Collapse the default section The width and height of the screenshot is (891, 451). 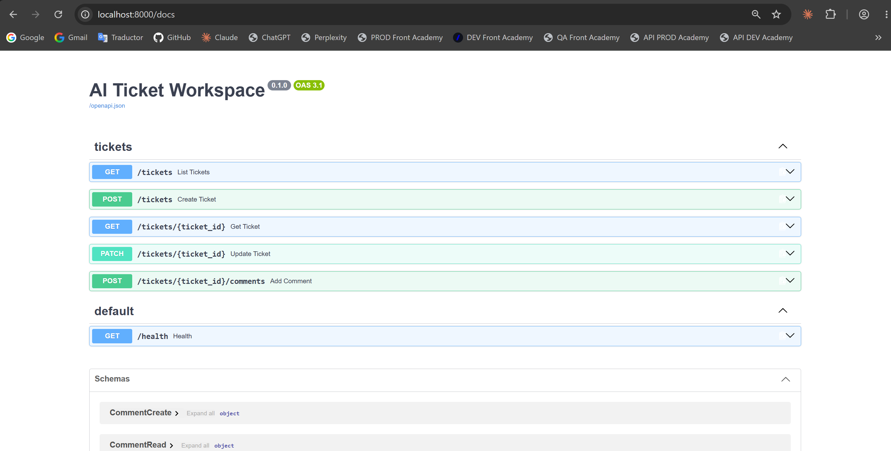[783, 310]
